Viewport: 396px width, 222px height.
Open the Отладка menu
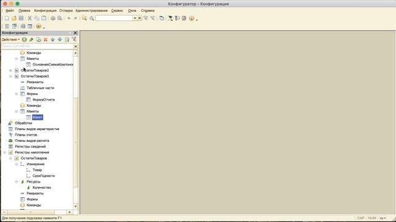(x=66, y=10)
